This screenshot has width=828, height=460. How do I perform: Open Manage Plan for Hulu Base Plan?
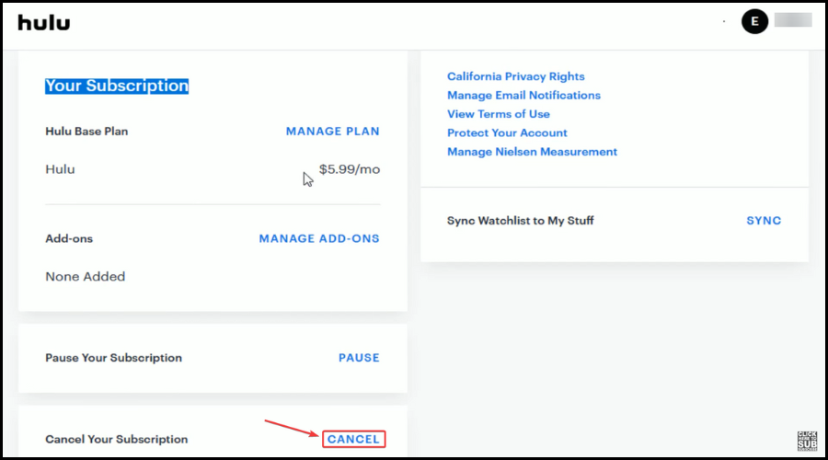(333, 132)
